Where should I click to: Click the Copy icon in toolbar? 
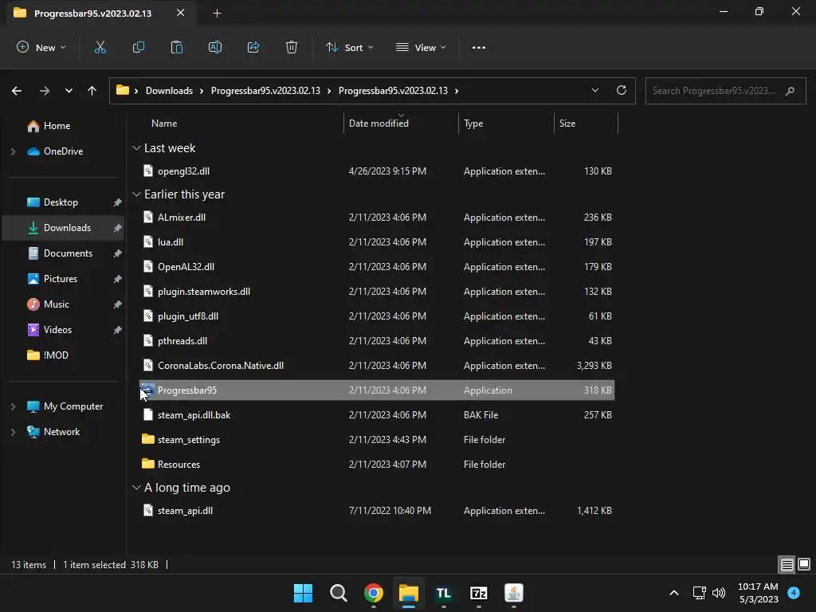click(139, 47)
